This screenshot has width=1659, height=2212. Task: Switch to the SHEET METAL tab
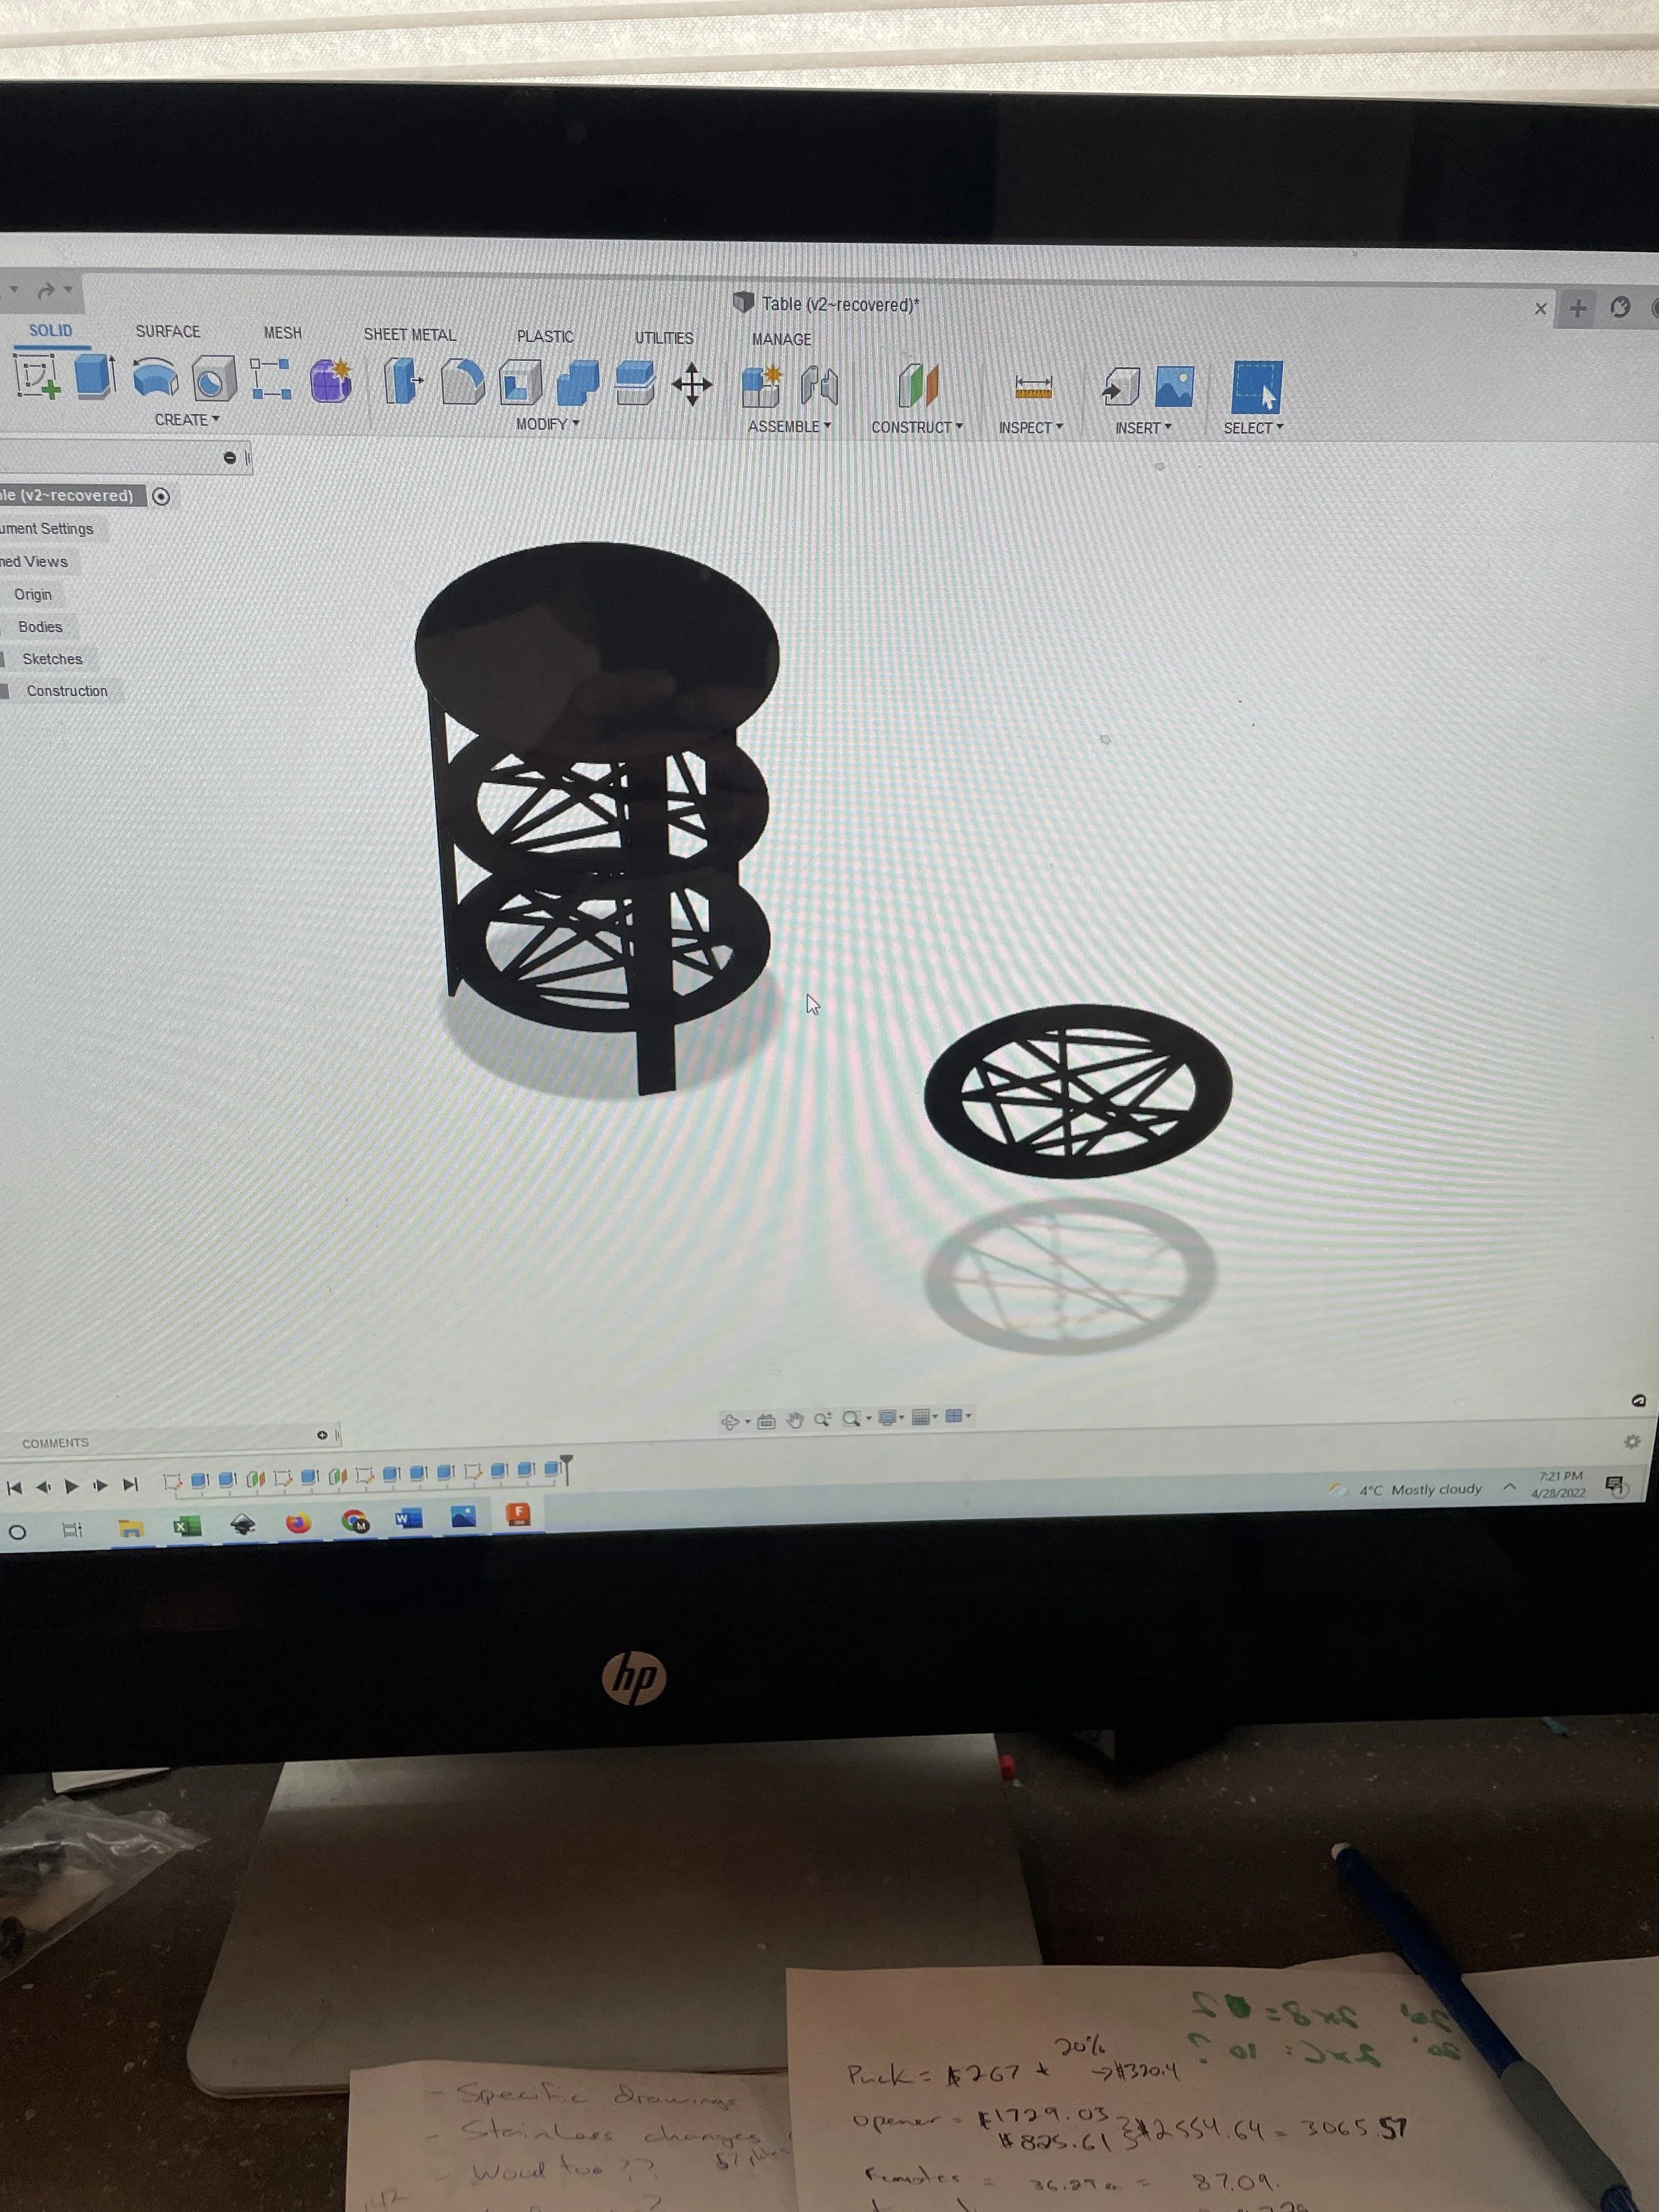(409, 335)
